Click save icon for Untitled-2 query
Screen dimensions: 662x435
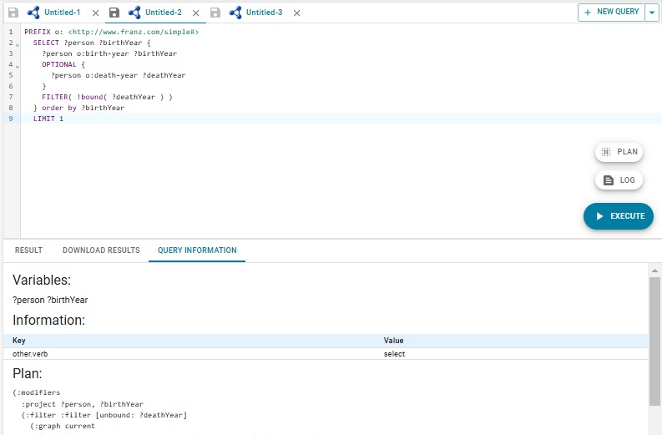(x=114, y=13)
